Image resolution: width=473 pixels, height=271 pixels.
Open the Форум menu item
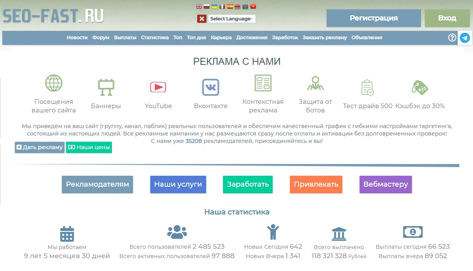point(101,37)
